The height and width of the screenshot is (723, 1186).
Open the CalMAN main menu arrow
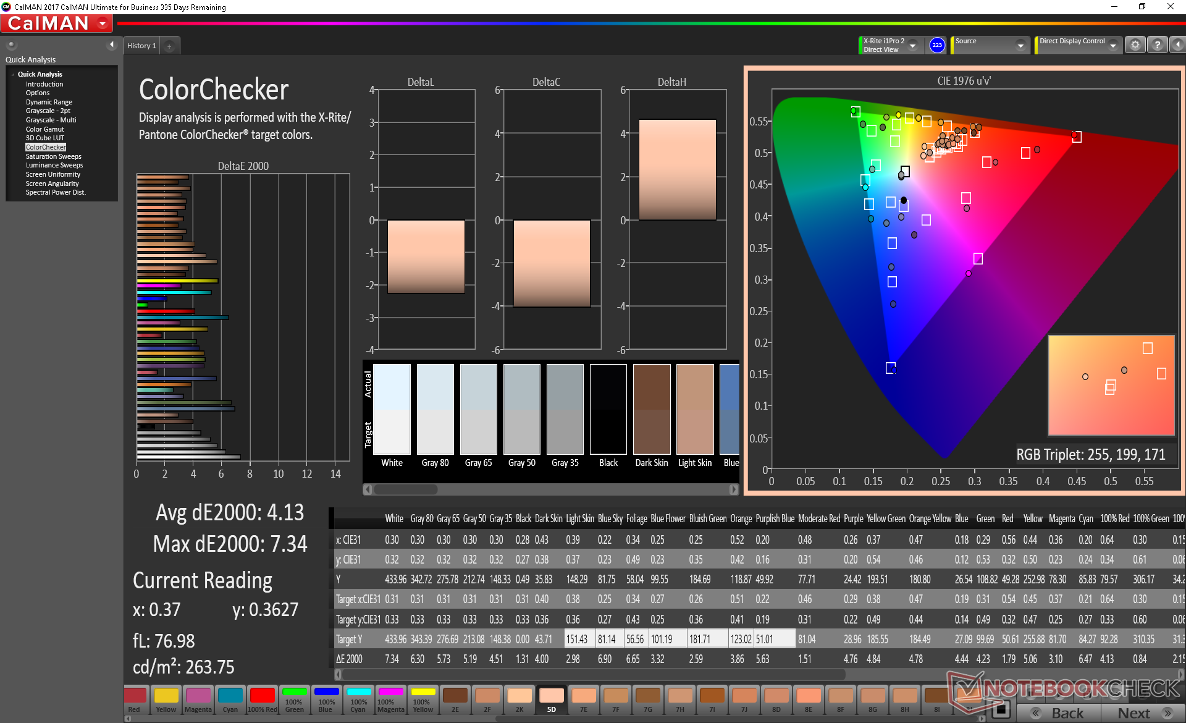coord(103,23)
